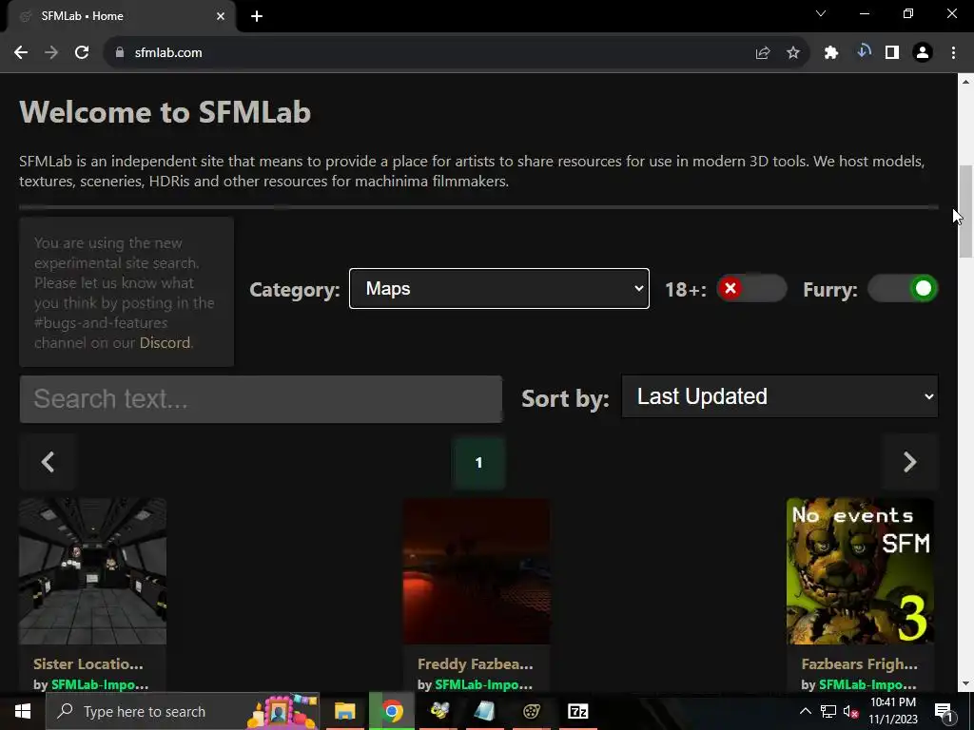Go back to the previous page

click(21, 53)
